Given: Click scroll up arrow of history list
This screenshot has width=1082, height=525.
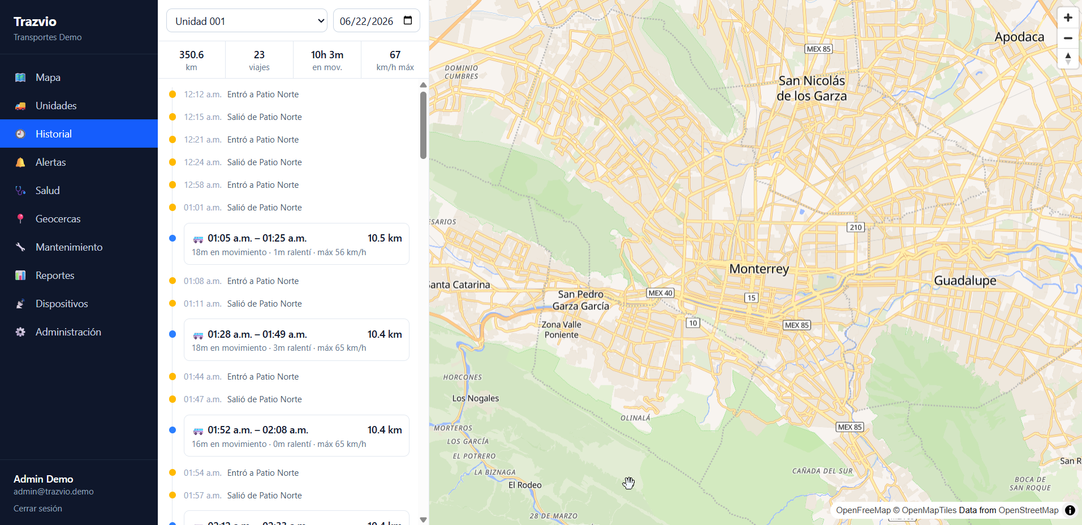Looking at the screenshot, I should [x=423, y=85].
